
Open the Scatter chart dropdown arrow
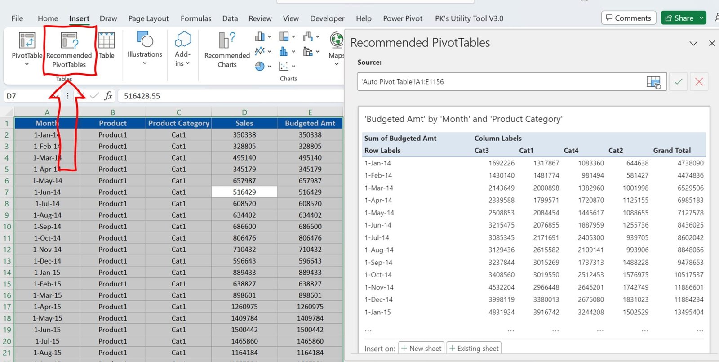click(x=293, y=67)
